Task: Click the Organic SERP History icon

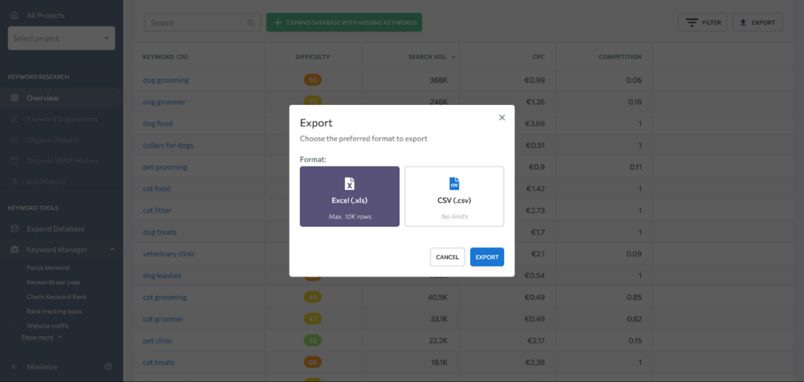Action: (15, 161)
